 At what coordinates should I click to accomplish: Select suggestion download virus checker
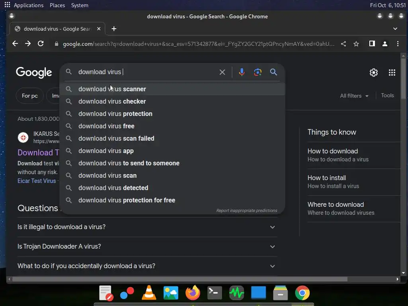pos(172,102)
